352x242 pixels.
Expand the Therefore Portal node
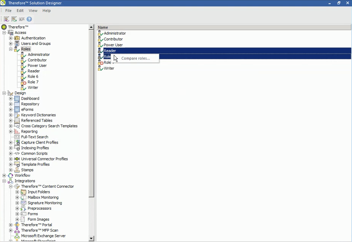tap(11, 225)
